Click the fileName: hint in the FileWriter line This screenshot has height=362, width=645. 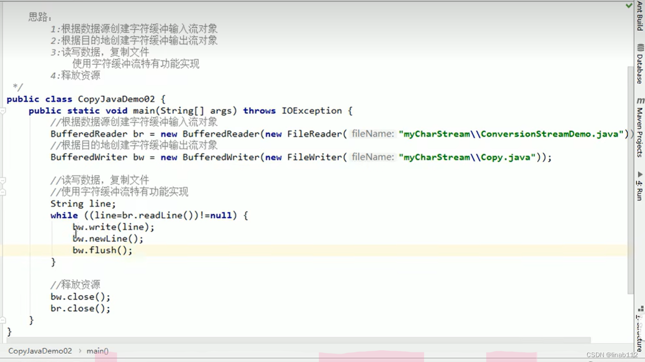[373, 157]
